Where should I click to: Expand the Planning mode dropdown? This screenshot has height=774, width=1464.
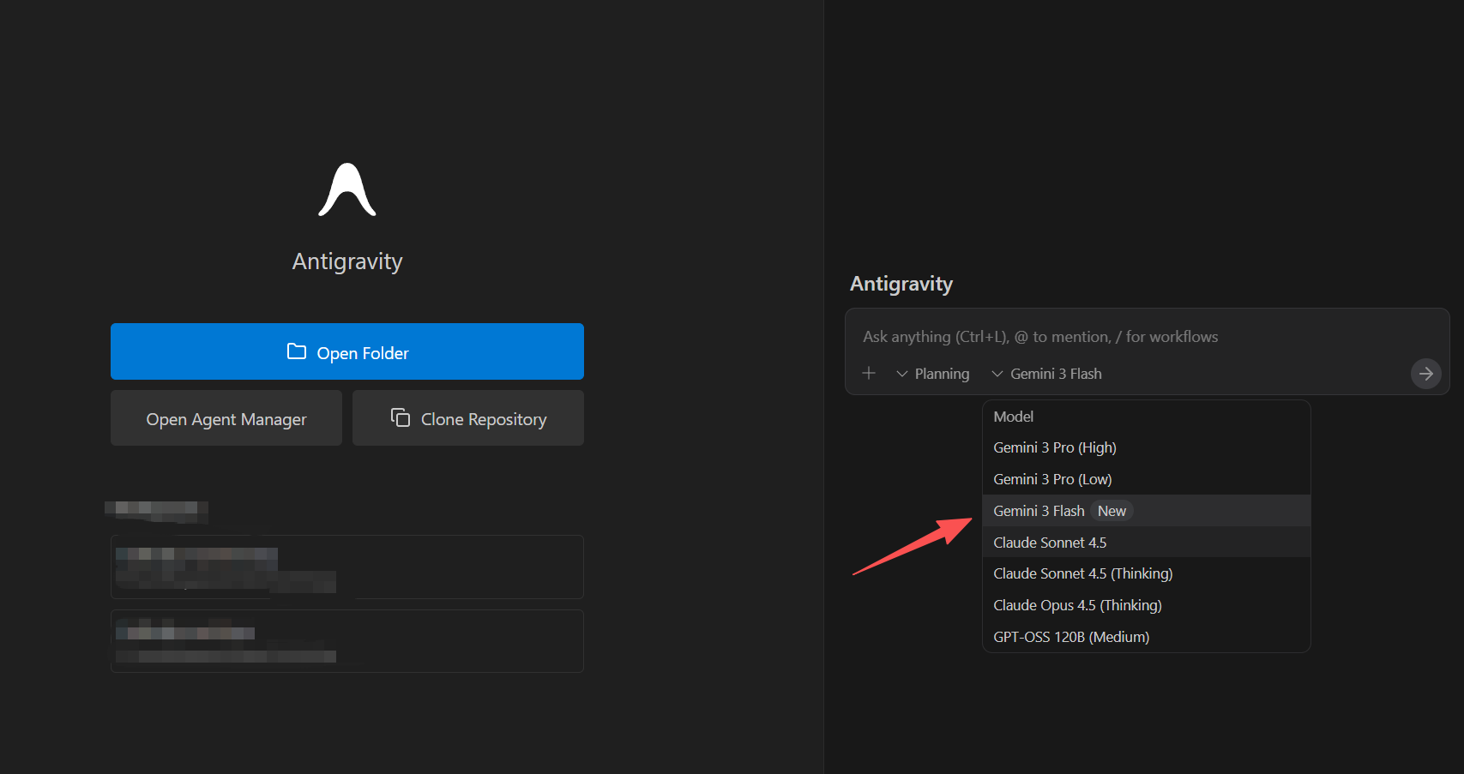933,374
